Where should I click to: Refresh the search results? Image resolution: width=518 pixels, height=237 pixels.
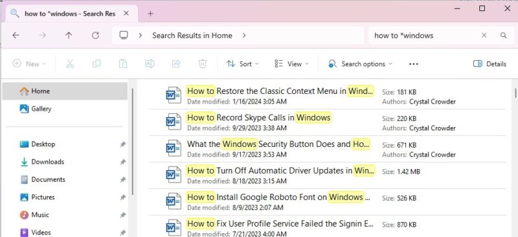point(95,36)
